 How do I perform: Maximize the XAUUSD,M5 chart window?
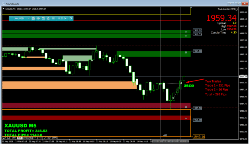coord(238,4)
